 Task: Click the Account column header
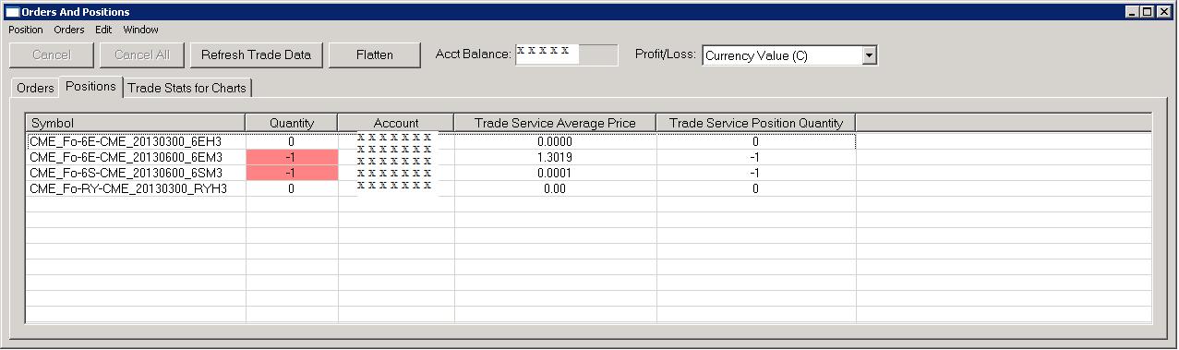pos(396,123)
